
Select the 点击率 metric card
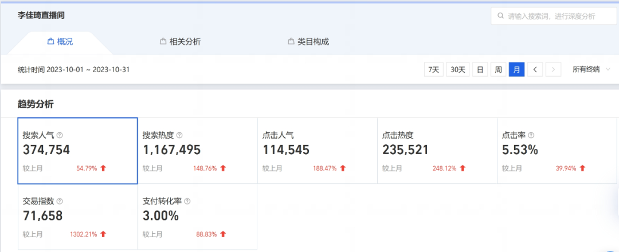pos(557,151)
